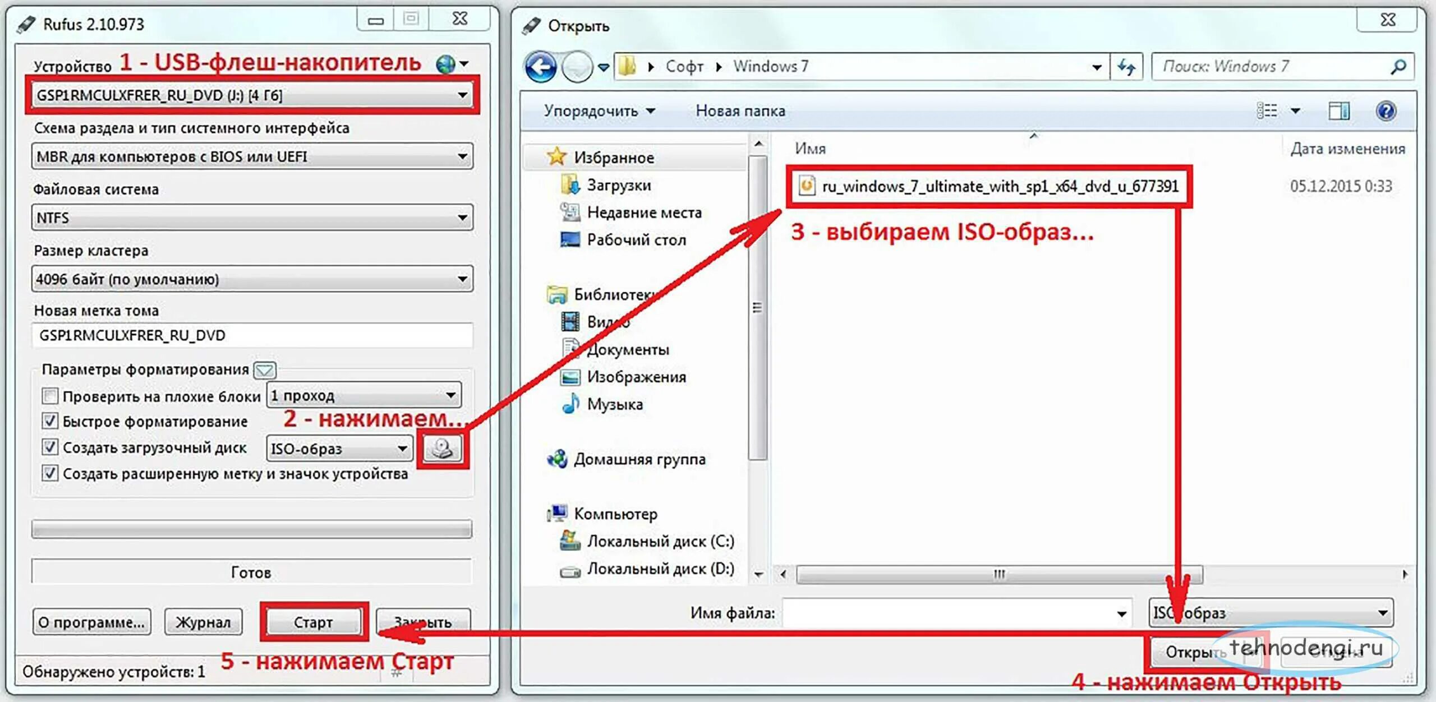Open the 1 проход passes dropdown
This screenshot has height=702, width=1436.
[364, 395]
